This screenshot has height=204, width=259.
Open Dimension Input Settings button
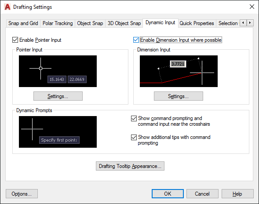(x=179, y=96)
